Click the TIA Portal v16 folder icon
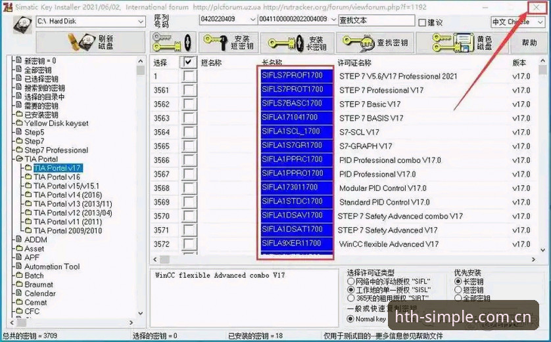 [28, 177]
